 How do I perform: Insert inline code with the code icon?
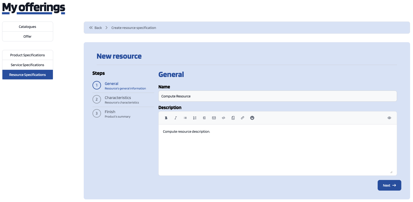(224, 118)
